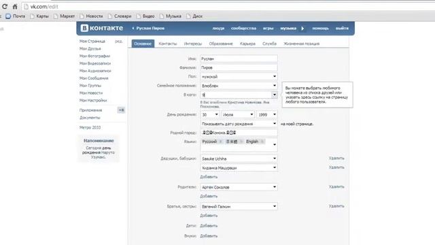Open the Sasuke Uchiha grandparent dropdown
This screenshot has height=245, width=435.
pyautogui.click(x=239, y=159)
